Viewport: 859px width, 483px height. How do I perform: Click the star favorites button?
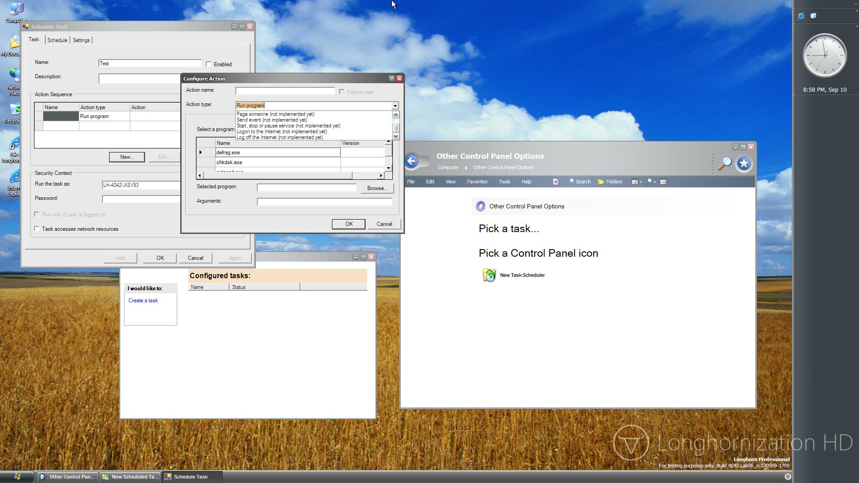click(744, 164)
